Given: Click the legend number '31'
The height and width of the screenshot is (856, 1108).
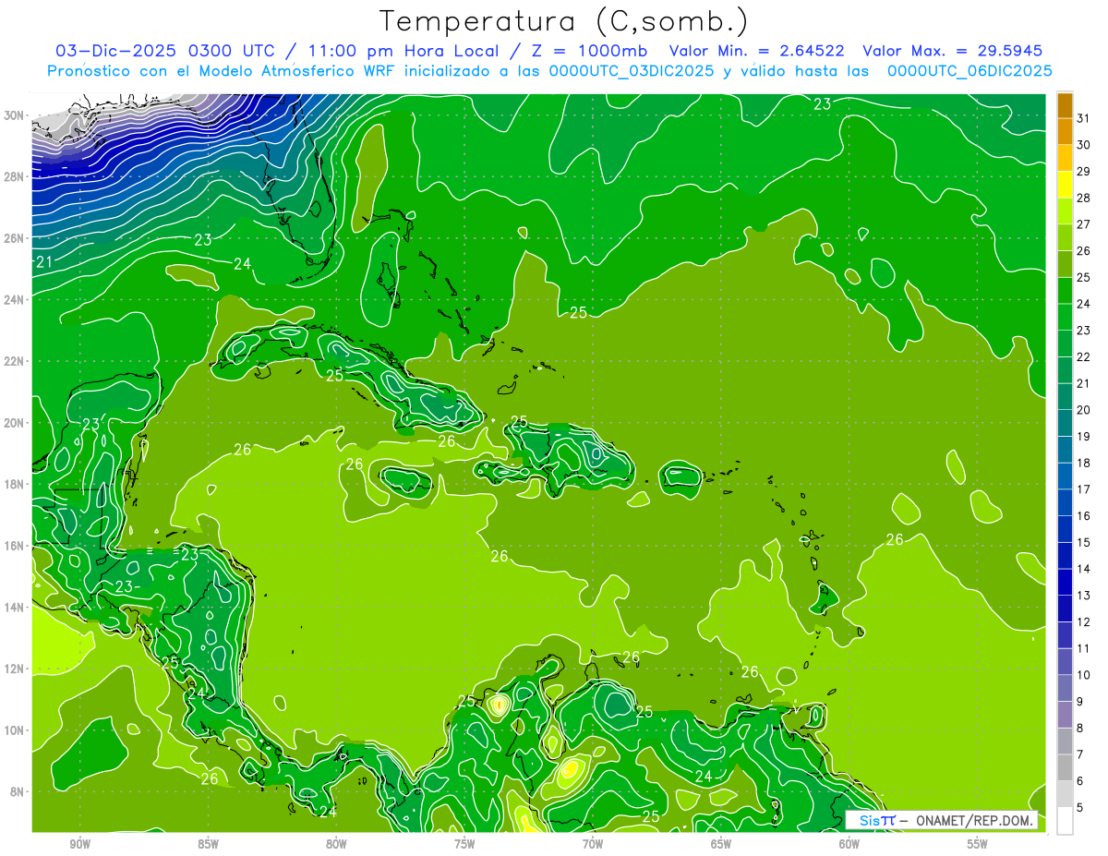Looking at the screenshot, I should (1084, 117).
